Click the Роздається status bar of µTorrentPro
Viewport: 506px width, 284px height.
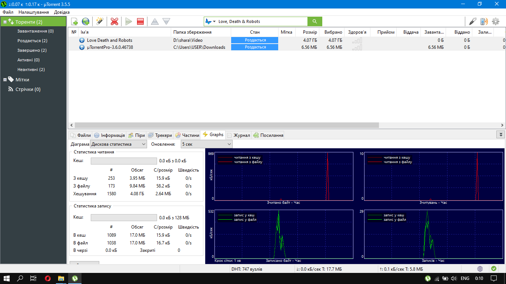[254, 47]
